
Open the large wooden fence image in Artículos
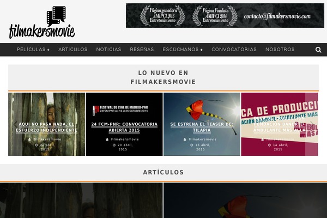[x=81, y=200]
